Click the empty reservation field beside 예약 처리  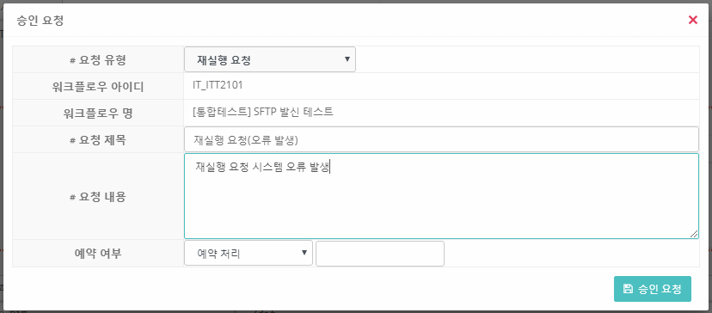click(379, 254)
